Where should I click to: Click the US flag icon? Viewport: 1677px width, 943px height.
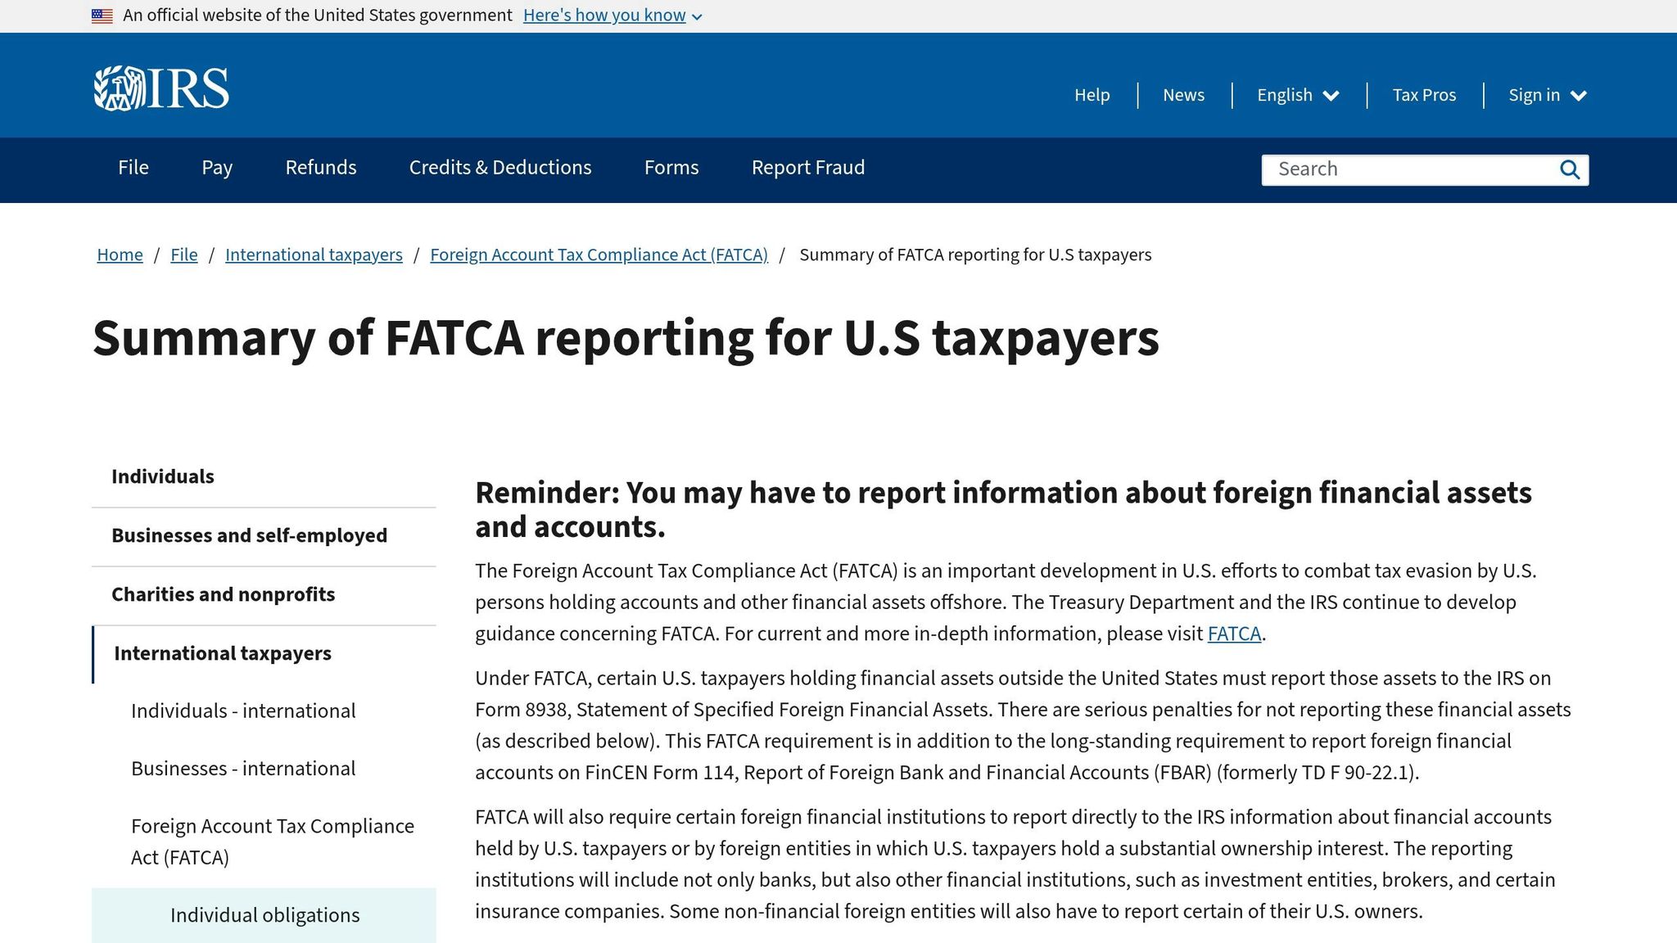point(102,16)
